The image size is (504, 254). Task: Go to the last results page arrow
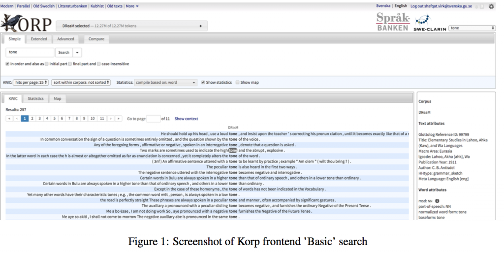[x=118, y=119]
